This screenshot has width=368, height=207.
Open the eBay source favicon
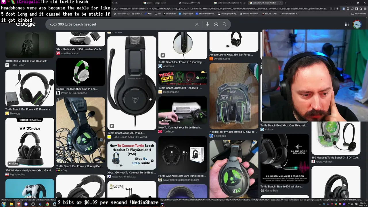[x=58, y=170]
